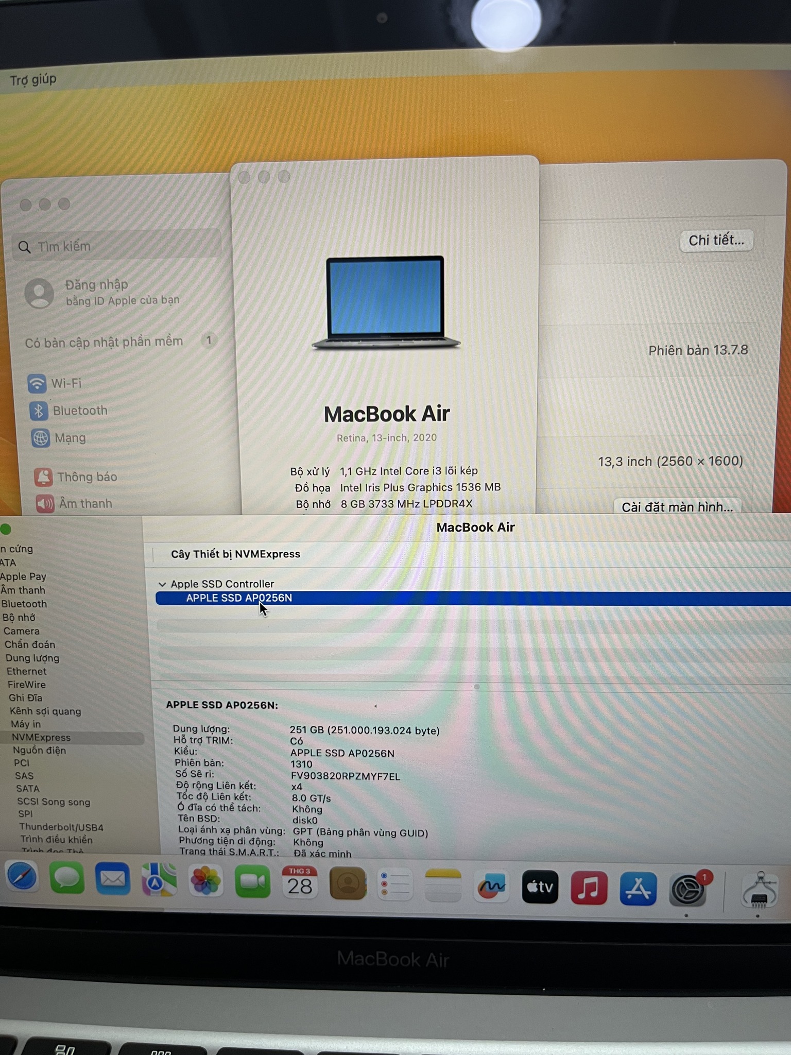Select NVMExpress in System Information sidebar
The width and height of the screenshot is (791, 1055).
click(72, 738)
